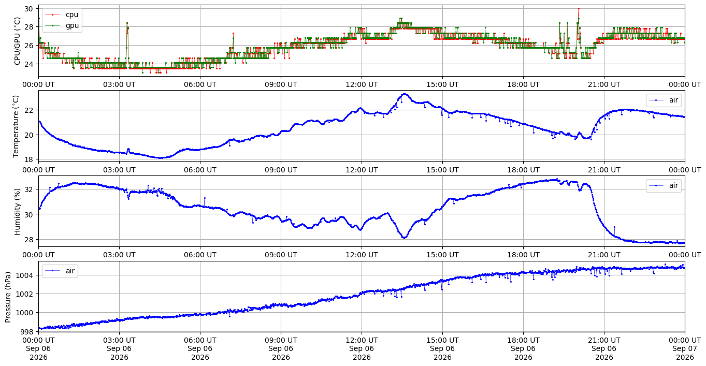Click the cpu spike at 30 degrees
Screen dimensions: 706x366
(x=579, y=8)
